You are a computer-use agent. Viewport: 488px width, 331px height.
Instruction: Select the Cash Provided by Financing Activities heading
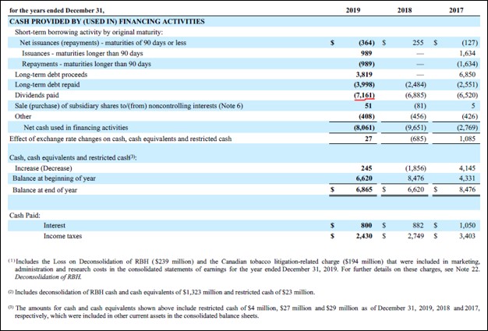(106, 21)
